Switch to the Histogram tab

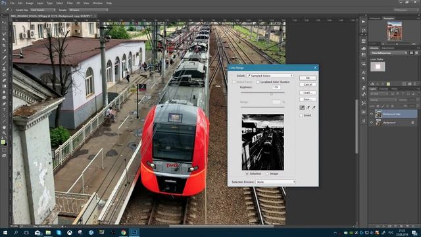click(375, 18)
